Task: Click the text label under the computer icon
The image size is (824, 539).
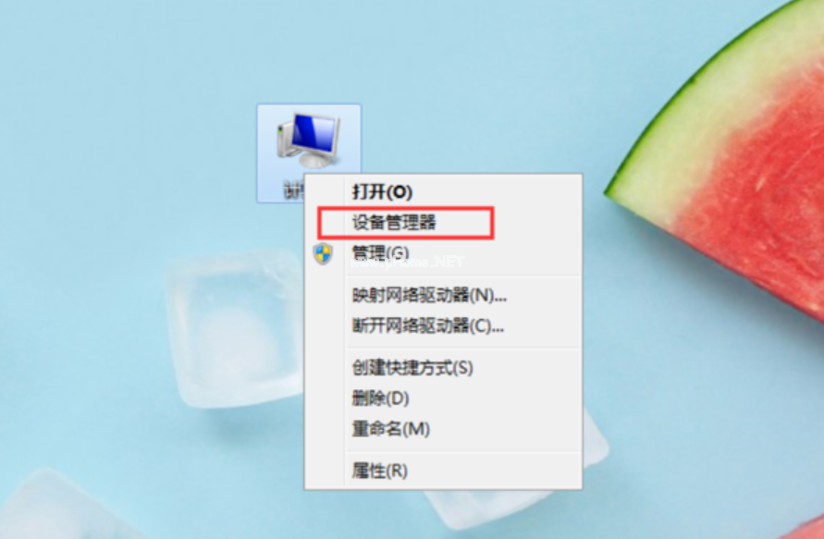Action: (294, 190)
